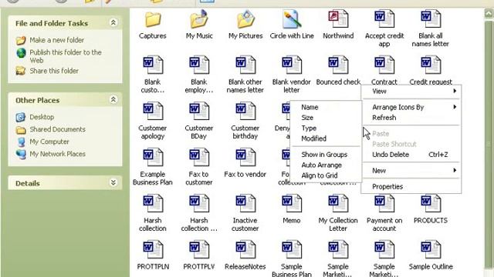Select the Blank all names letter document

(431, 18)
